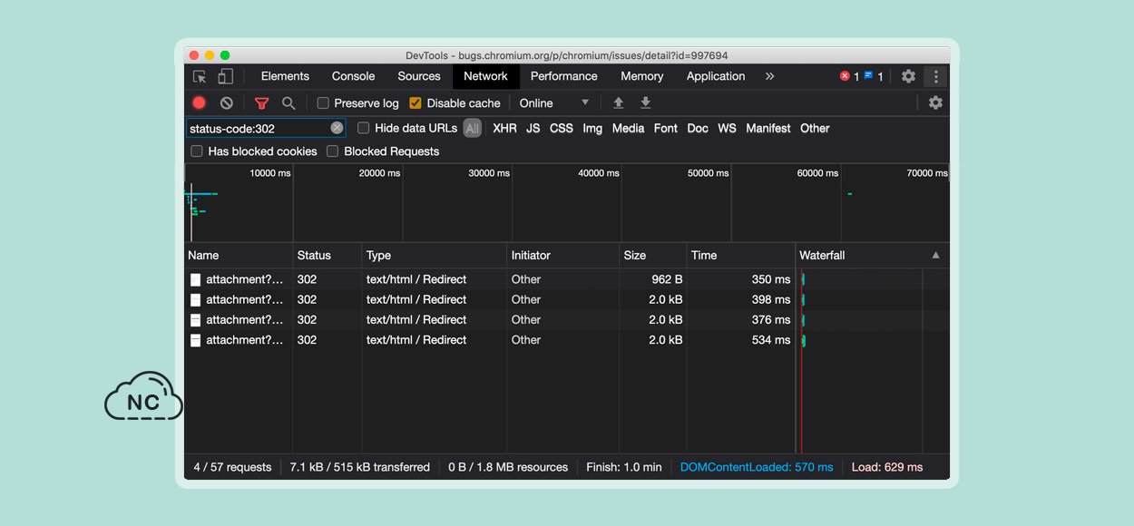
Task: Switch to the Memory tab
Action: [x=642, y=77]
